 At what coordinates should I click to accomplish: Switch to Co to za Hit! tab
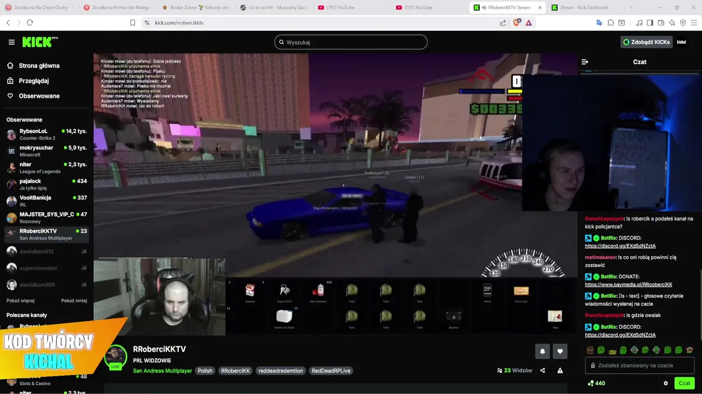click(x=274, y=8)
